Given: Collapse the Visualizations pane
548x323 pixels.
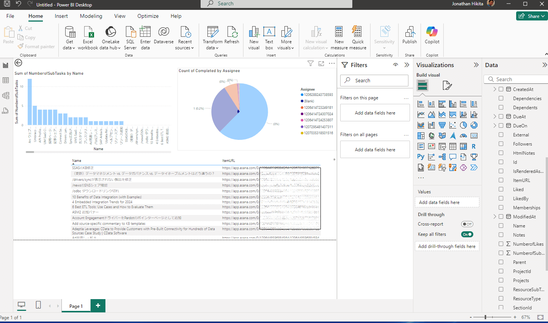Looking at the screenshot, I should 476,65.
